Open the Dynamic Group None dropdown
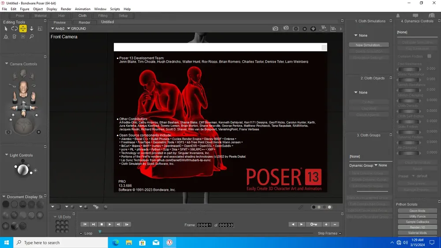This screenshot has height=248, width=441. pyautogui.click(x=381, y=165)
